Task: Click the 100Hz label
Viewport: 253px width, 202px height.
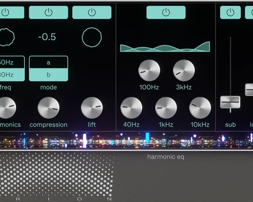Action: (149, 87)
